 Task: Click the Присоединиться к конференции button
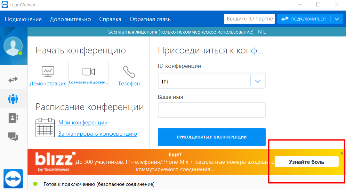click(x=212, y=137)
